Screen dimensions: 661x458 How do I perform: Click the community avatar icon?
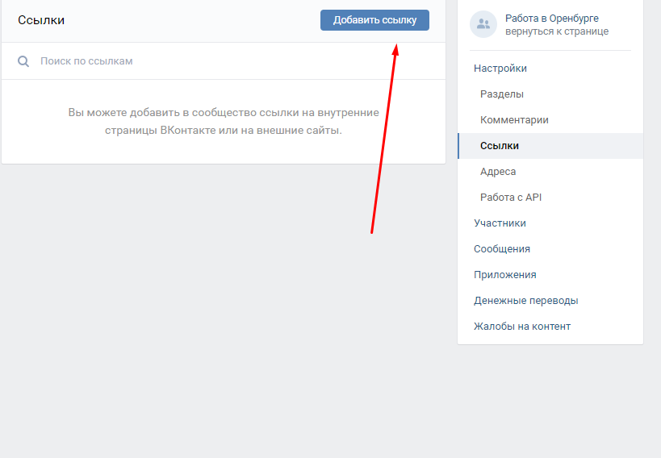(483, 24)
